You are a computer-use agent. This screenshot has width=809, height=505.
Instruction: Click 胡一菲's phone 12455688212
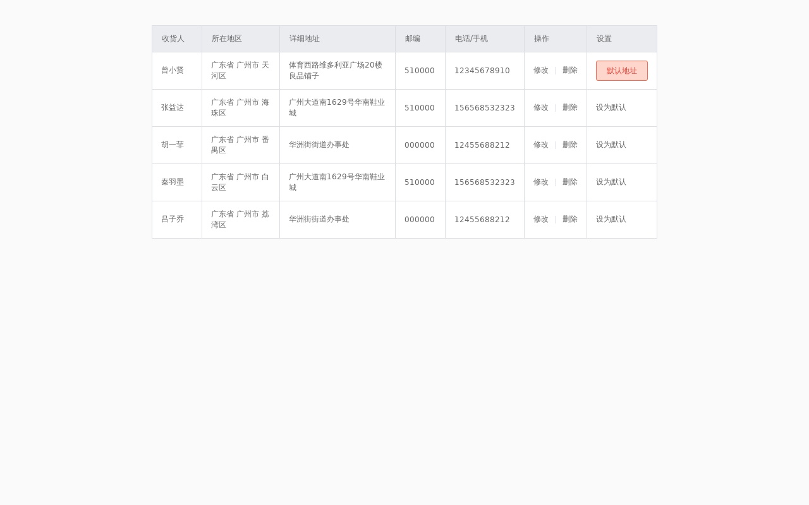(x=482, y=145)
